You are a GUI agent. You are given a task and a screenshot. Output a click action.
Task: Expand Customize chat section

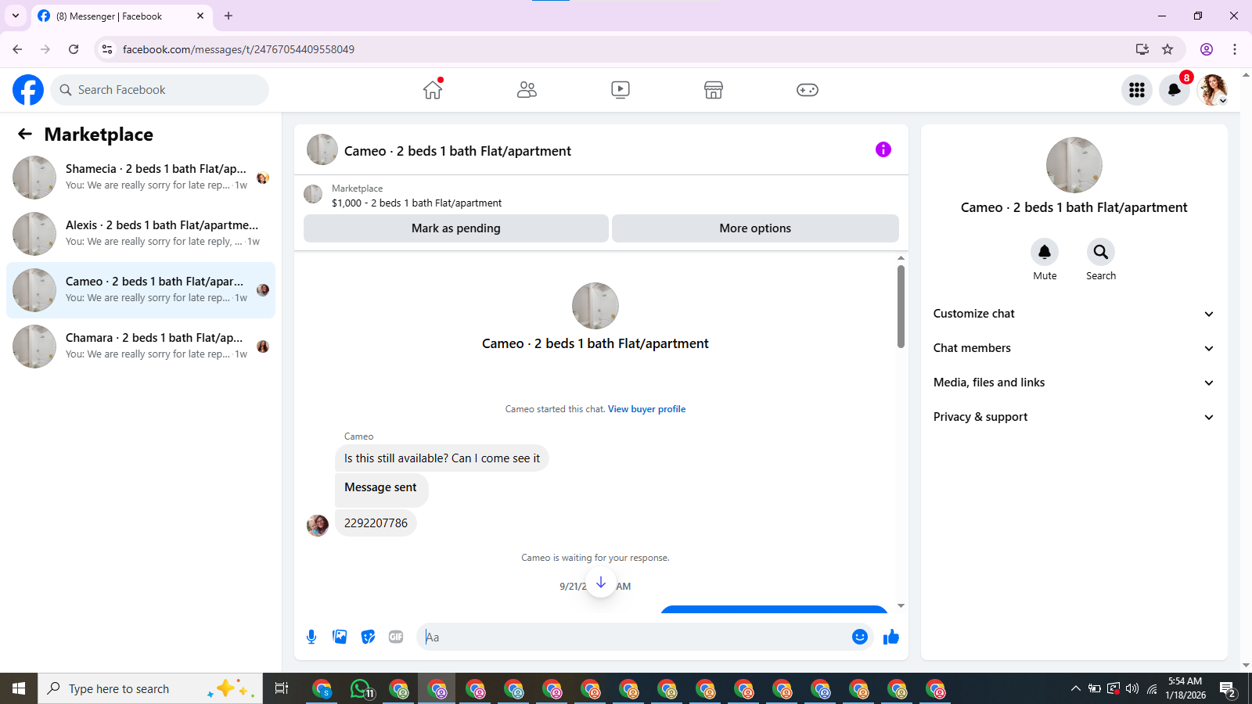pyautogui.click(x=1074, y=314)
